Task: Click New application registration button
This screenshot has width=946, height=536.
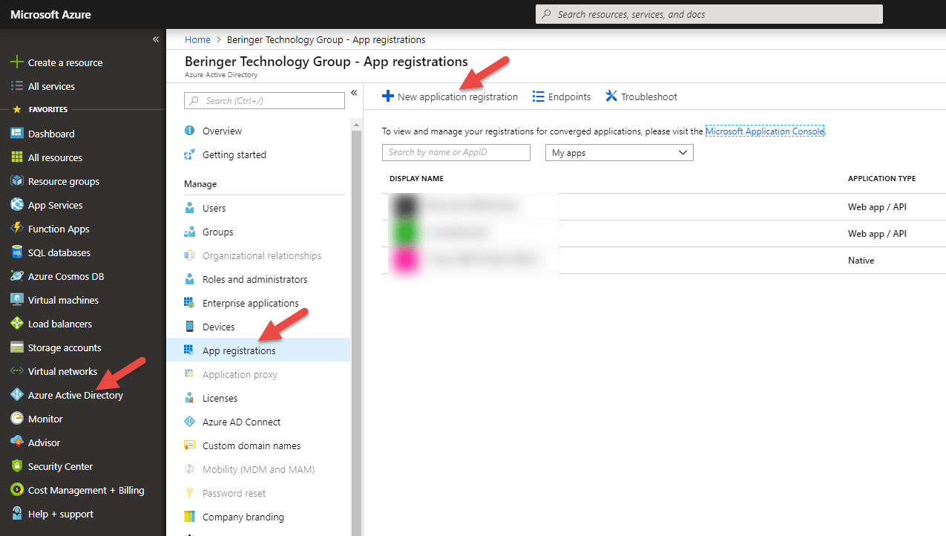Action: 450,97
